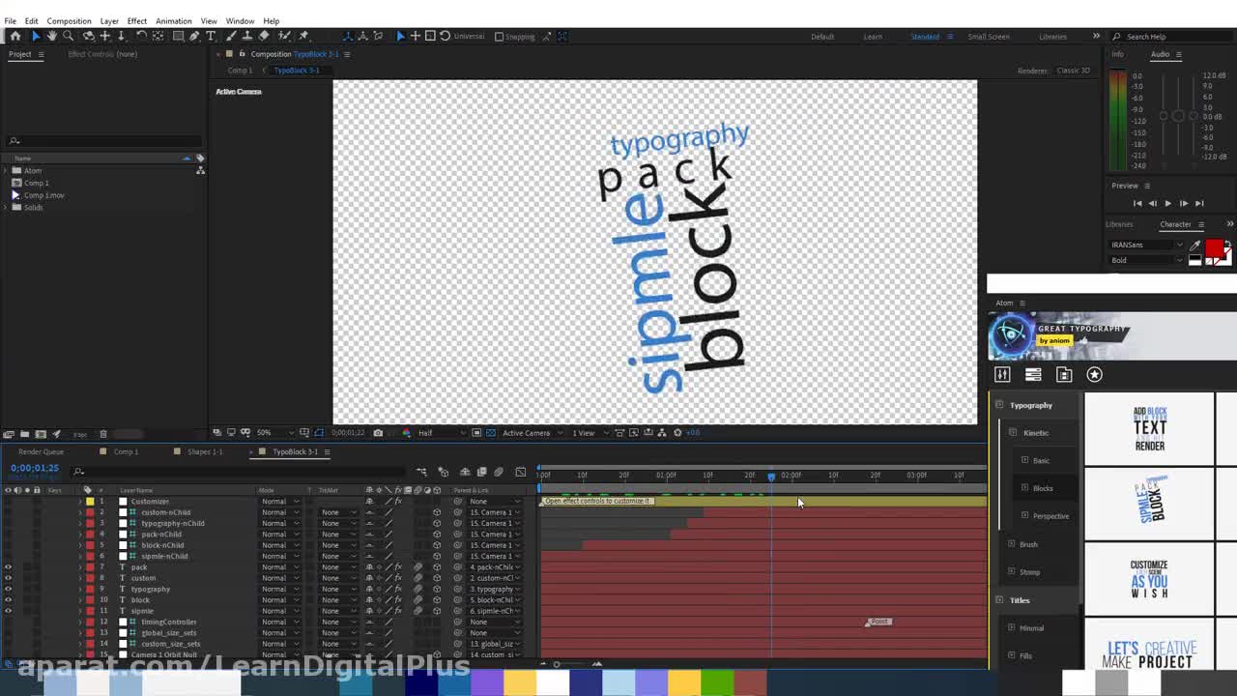1237x696 pixels.
Task: Open the Bold font style dropdown
Action: (x=1147, y=260)
